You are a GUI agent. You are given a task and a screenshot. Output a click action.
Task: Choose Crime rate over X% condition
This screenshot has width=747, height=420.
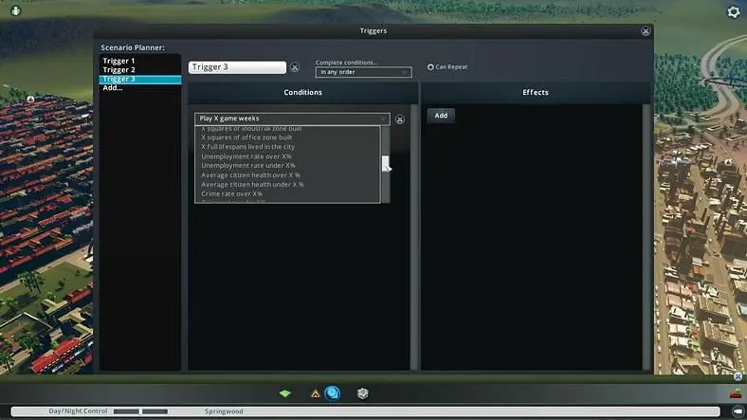[231, 193]
